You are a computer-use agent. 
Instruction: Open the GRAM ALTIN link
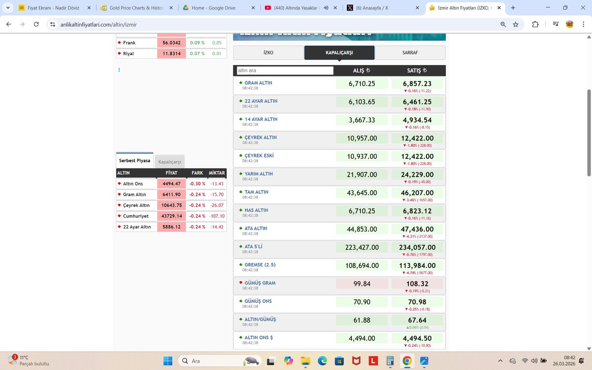258,83
